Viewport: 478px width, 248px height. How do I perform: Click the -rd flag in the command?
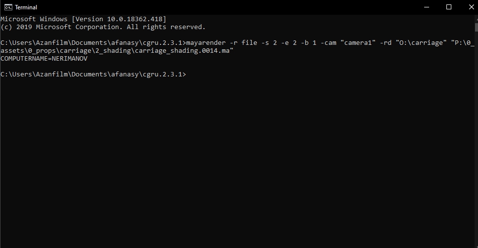[x=386, y=43]
